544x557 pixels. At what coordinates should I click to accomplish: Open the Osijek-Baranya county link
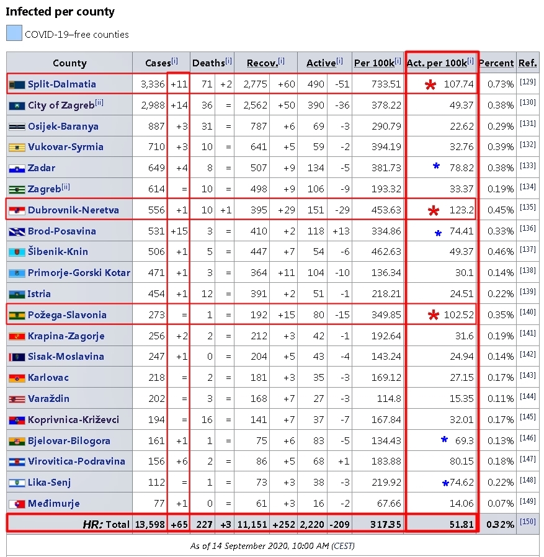63,126
